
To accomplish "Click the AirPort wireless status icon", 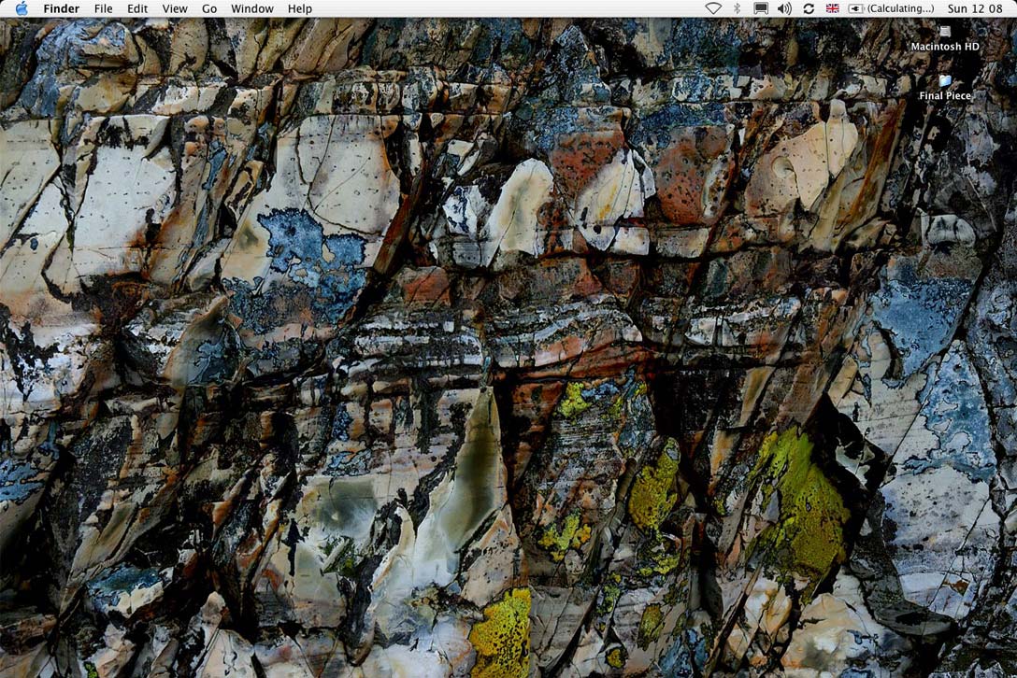I will (x=713, y=8).
